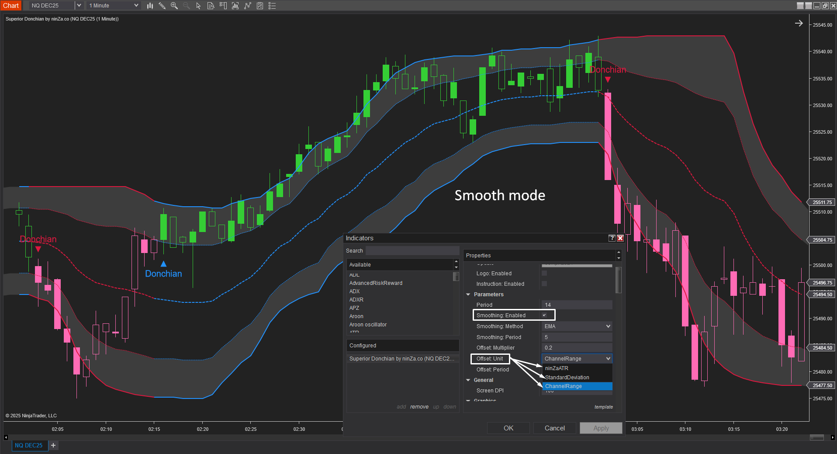Image resolution: width=837 pixels, height=454 pixels.
Task: Uncheck the Smoothing: Enabled checkbox
Action: [x=544, y=315]
